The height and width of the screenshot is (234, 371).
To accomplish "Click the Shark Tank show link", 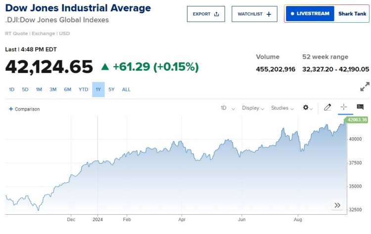I will point(352,14).
